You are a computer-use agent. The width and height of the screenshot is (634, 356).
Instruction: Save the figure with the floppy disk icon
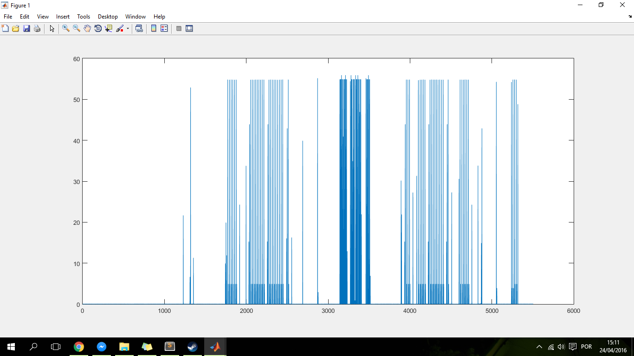26,28
